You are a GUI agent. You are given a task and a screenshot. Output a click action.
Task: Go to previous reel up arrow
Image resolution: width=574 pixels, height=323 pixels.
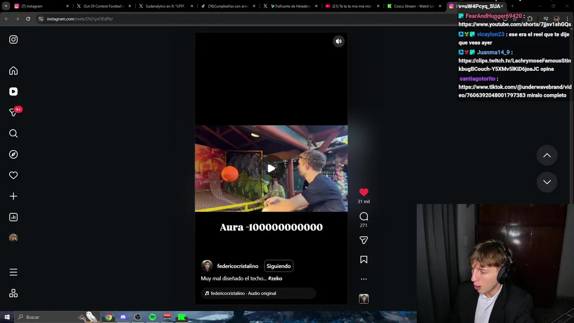[547, 155]
